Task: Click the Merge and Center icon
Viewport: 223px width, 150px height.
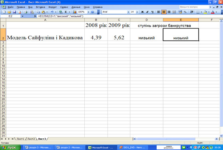Action: coord(174,12)
